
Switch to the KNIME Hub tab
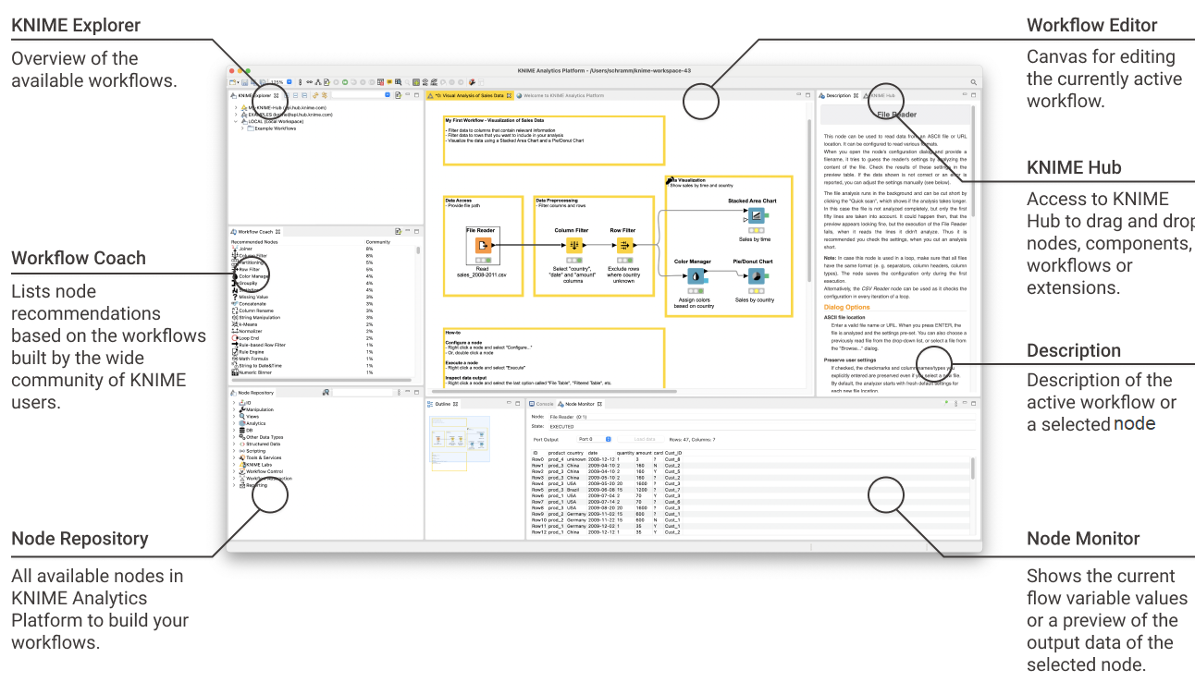pos(880,95)
